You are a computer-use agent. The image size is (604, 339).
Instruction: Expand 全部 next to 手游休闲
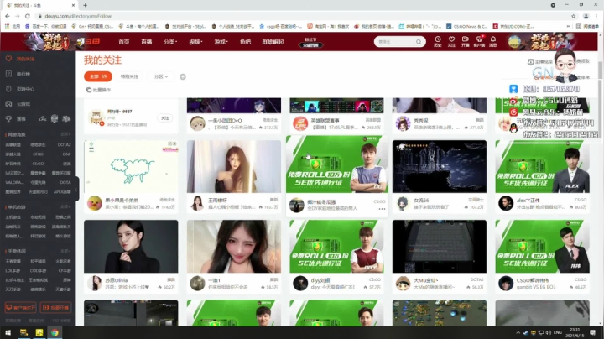65,251
